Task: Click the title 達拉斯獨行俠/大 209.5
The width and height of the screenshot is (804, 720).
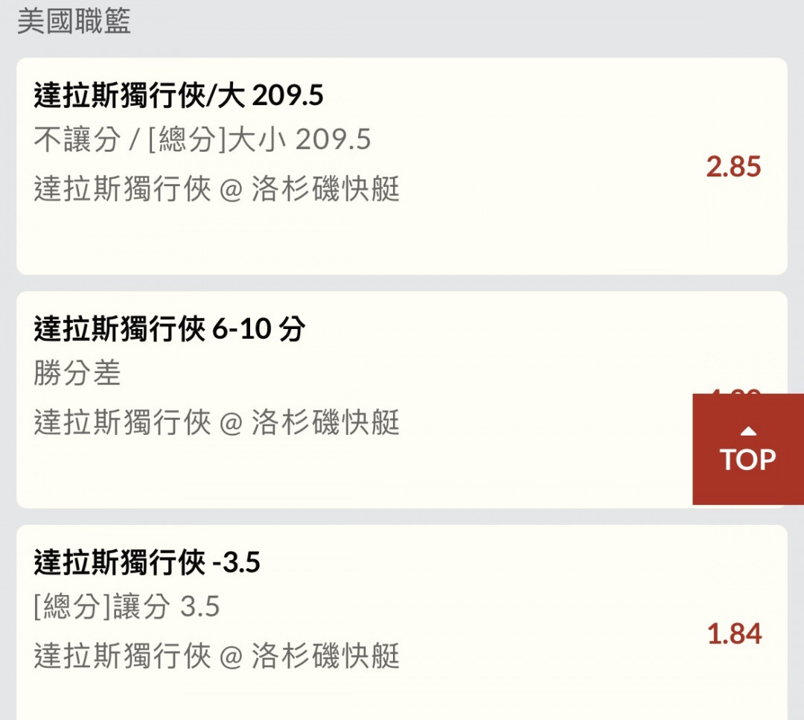Action: coord(179,95)
